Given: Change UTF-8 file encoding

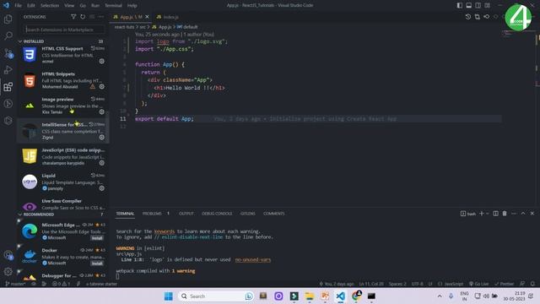Looking at the screenshot, I should [x=418, y=284].
